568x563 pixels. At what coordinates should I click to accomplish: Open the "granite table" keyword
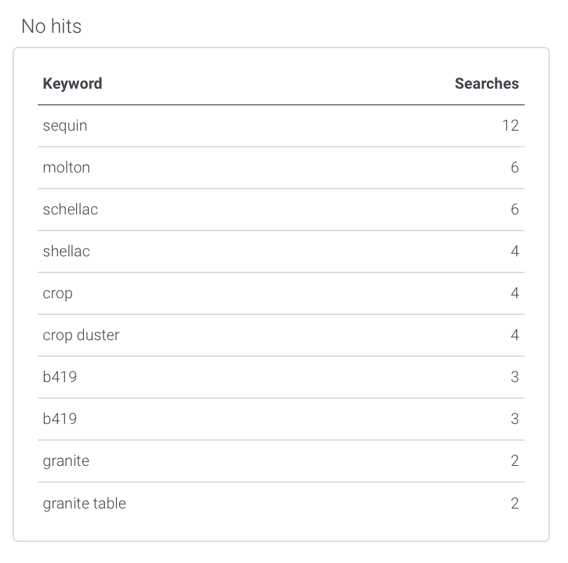tap(84, 503)
